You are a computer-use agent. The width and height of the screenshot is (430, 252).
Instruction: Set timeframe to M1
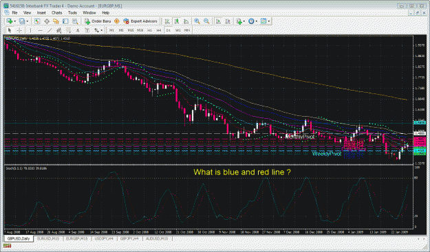click(x=111, y=30)
